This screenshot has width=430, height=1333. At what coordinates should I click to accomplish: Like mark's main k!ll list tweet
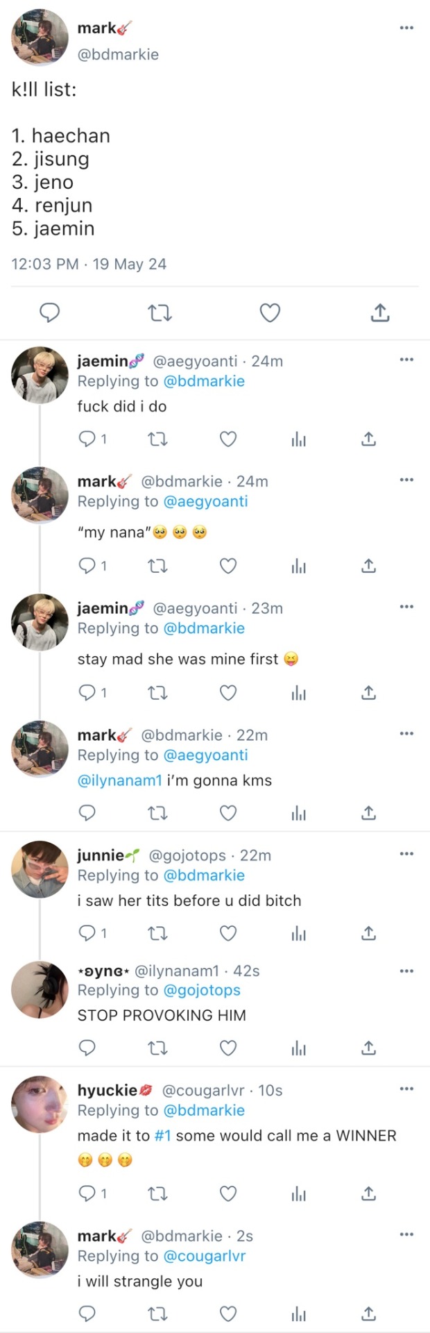click(x=270, y=313)
